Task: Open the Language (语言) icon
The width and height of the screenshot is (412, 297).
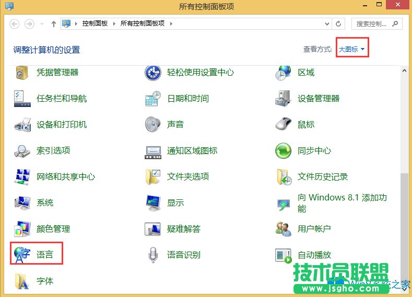Action: coord(22,255)
